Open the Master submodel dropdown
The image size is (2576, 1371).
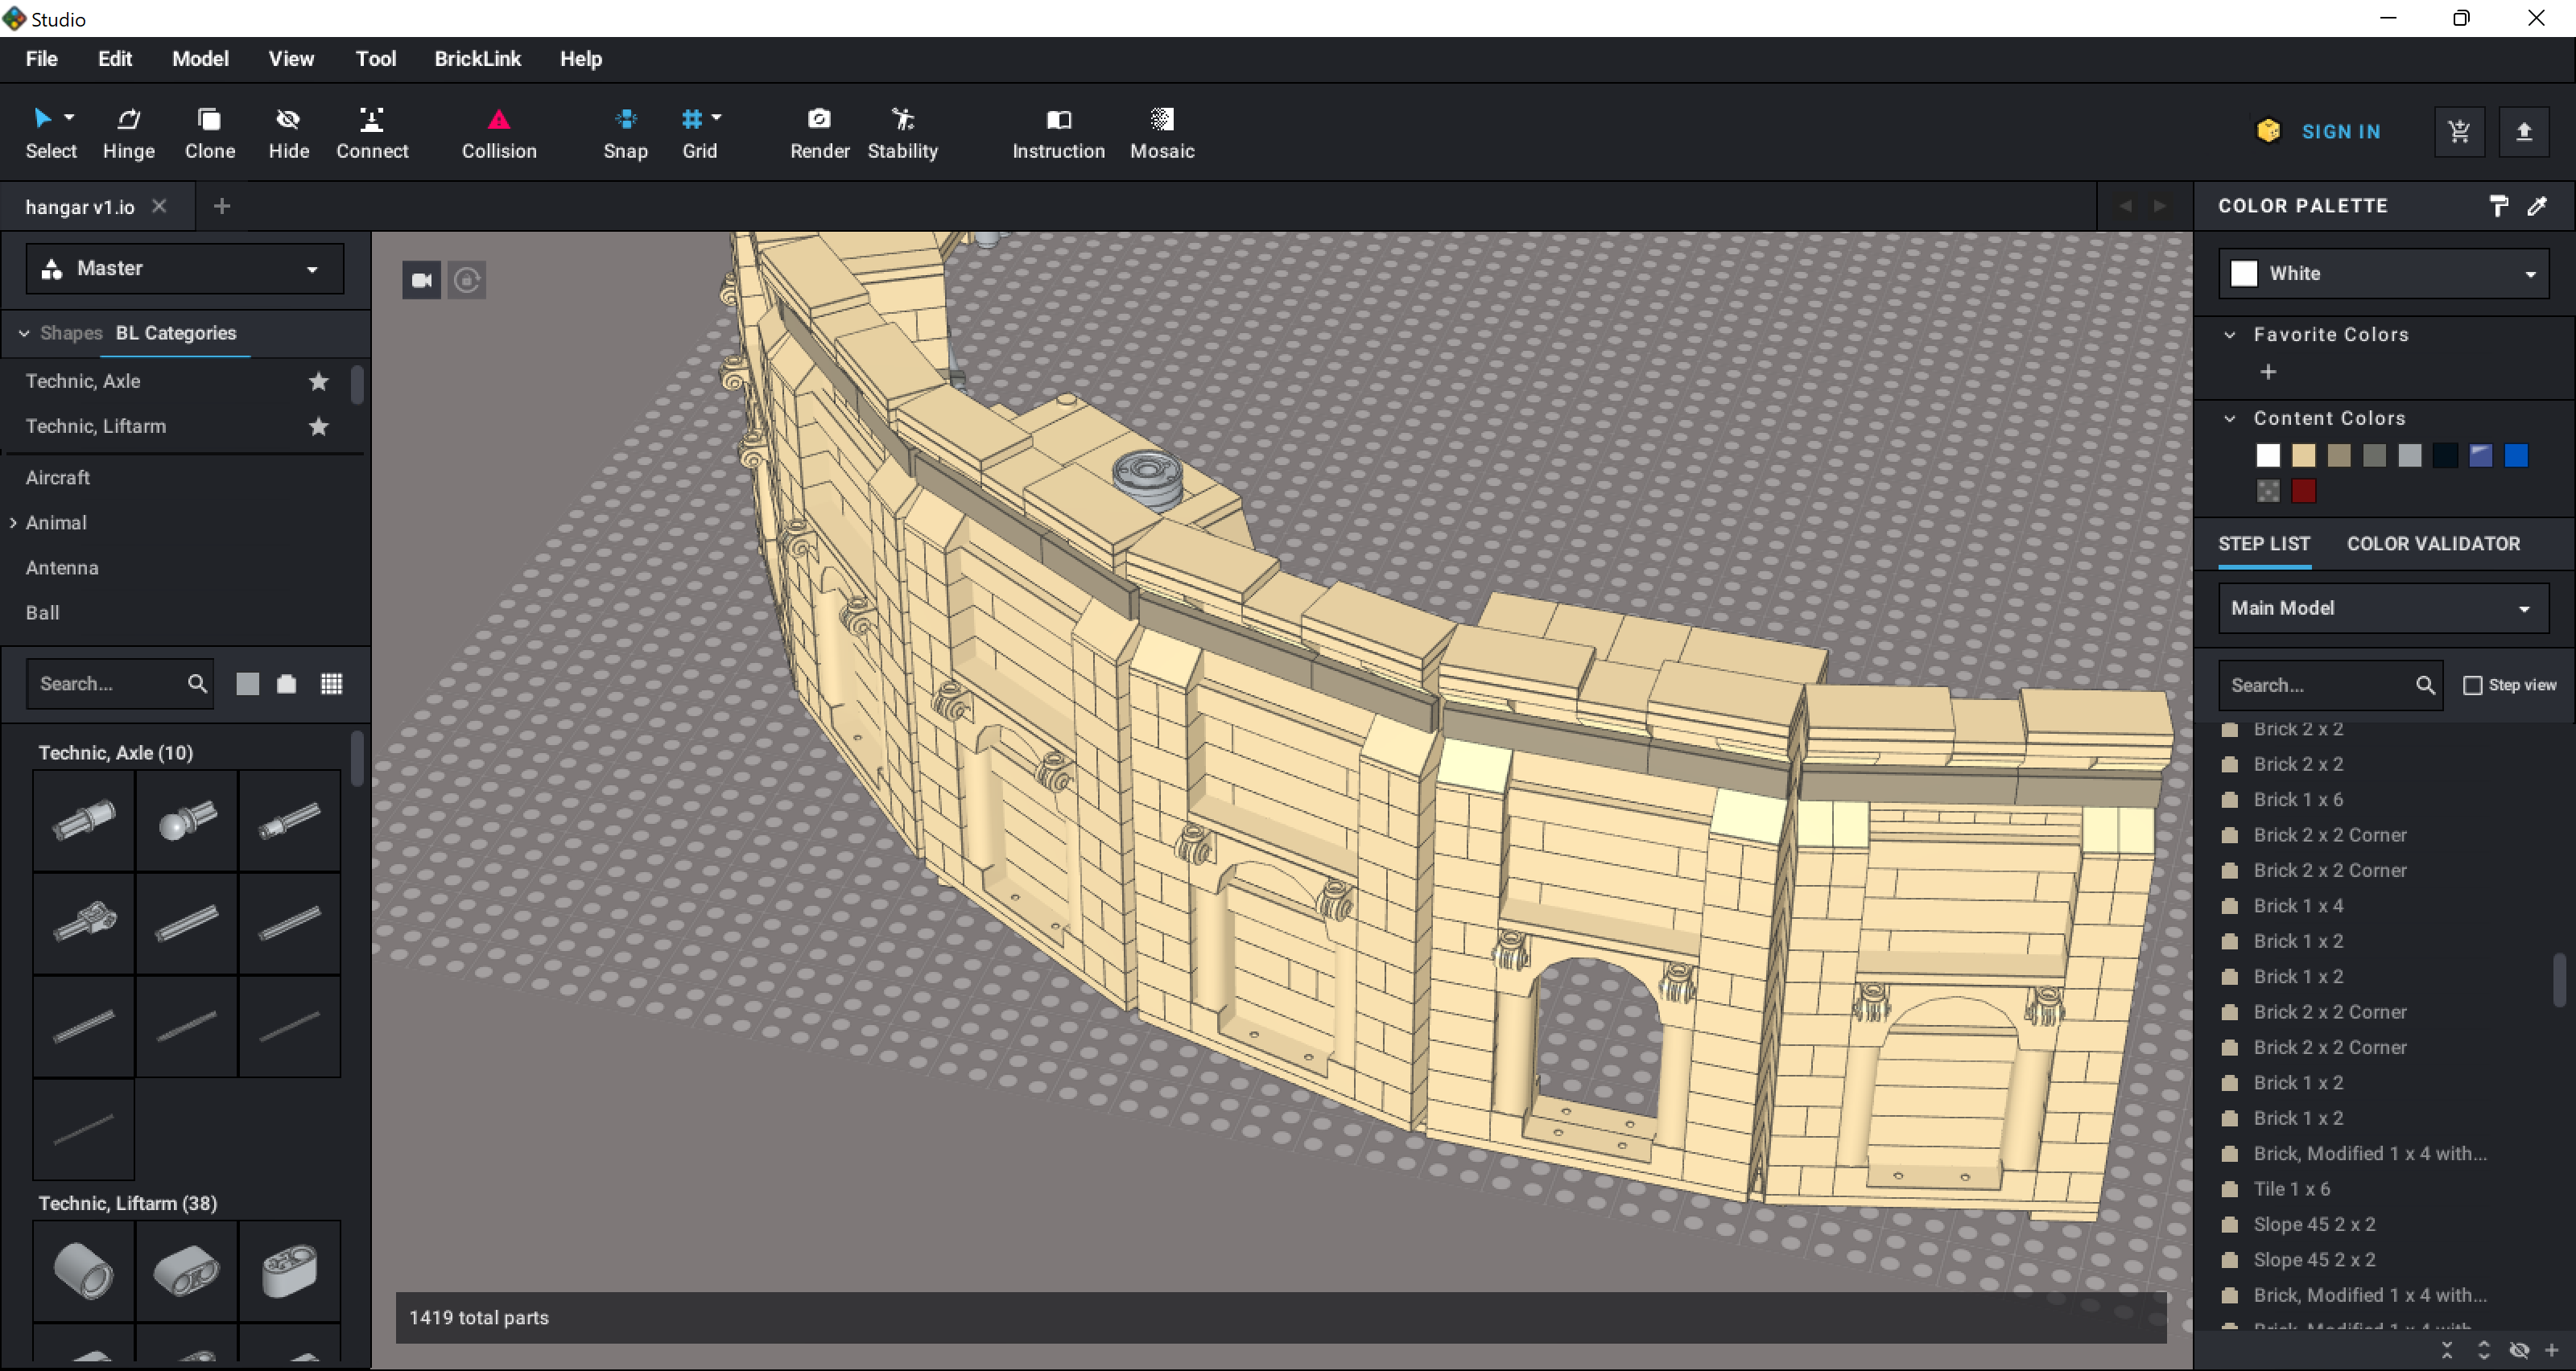pyautogui.click(x=184, y=269)
